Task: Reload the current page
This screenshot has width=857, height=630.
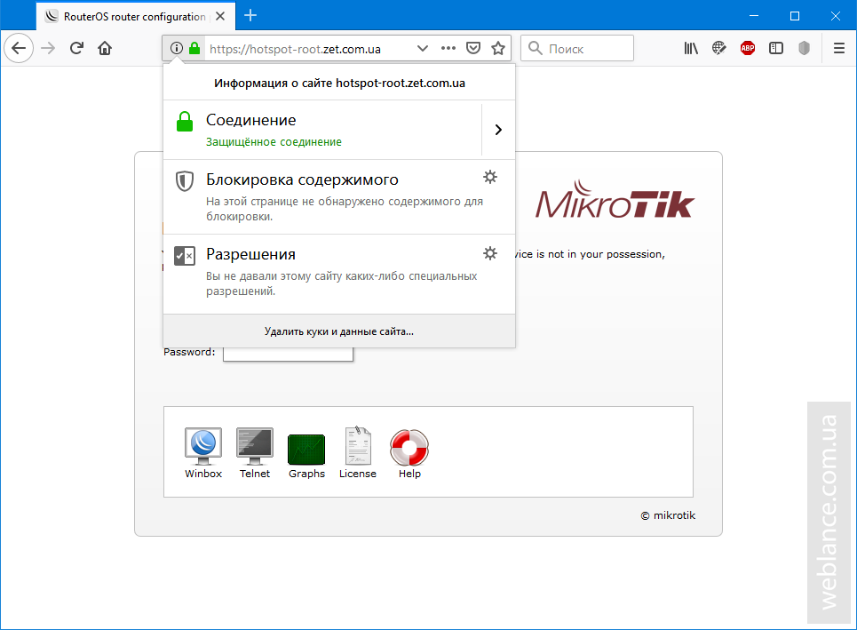Action: [76, 48]
